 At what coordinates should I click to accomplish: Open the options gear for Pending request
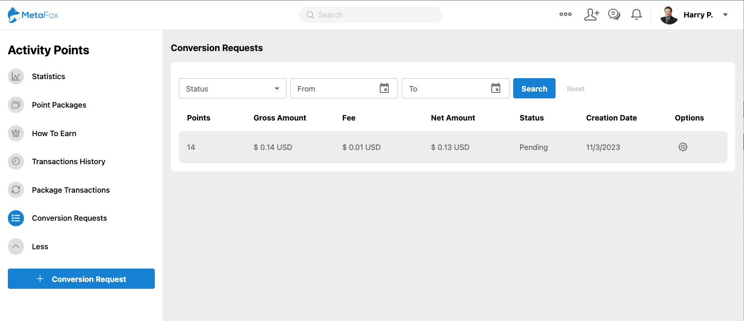tap(683, 147)
